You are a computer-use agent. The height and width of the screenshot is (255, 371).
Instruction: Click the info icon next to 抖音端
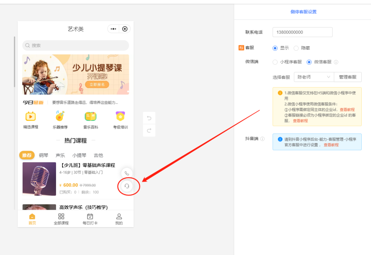(x=263, y=138)
